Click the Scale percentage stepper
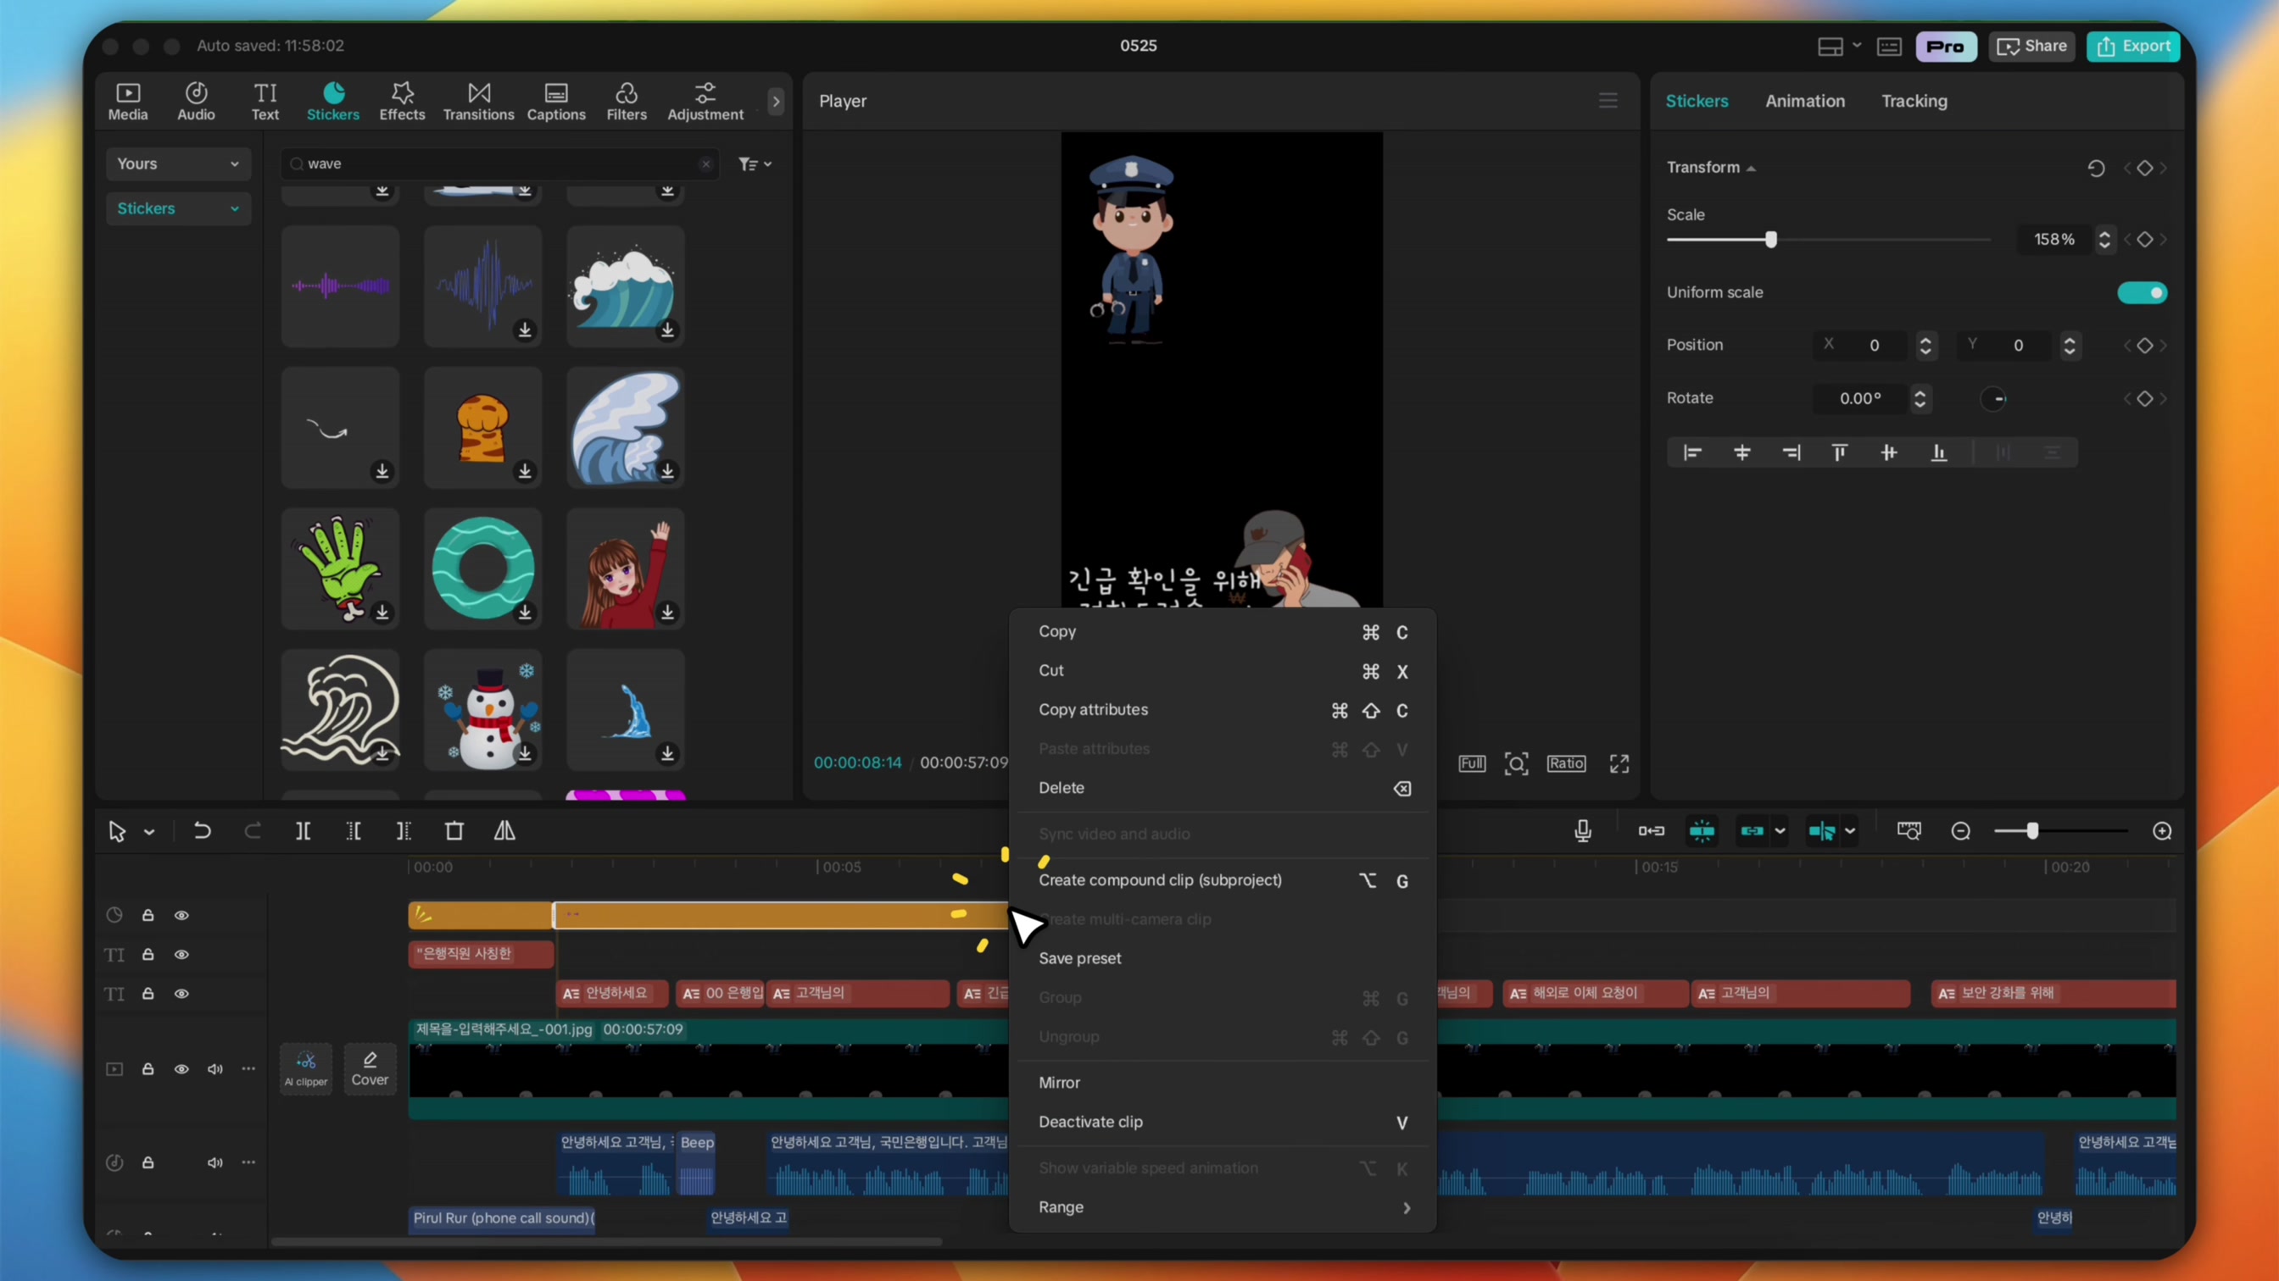The image size is (2279, 1281). click(2104, 240)
